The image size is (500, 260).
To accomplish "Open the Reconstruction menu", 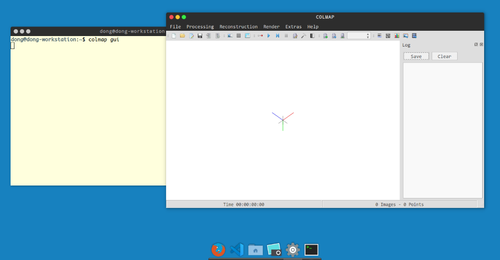I will click(x=239, y=27).
